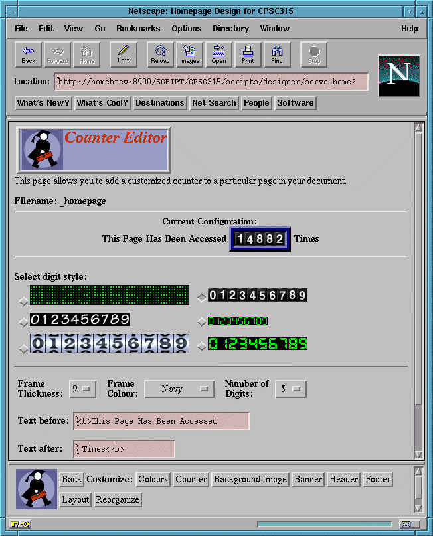Open the Options menu
Viewport: 433px width, 536px height.
pyautogui.click(x=186, y=29)
